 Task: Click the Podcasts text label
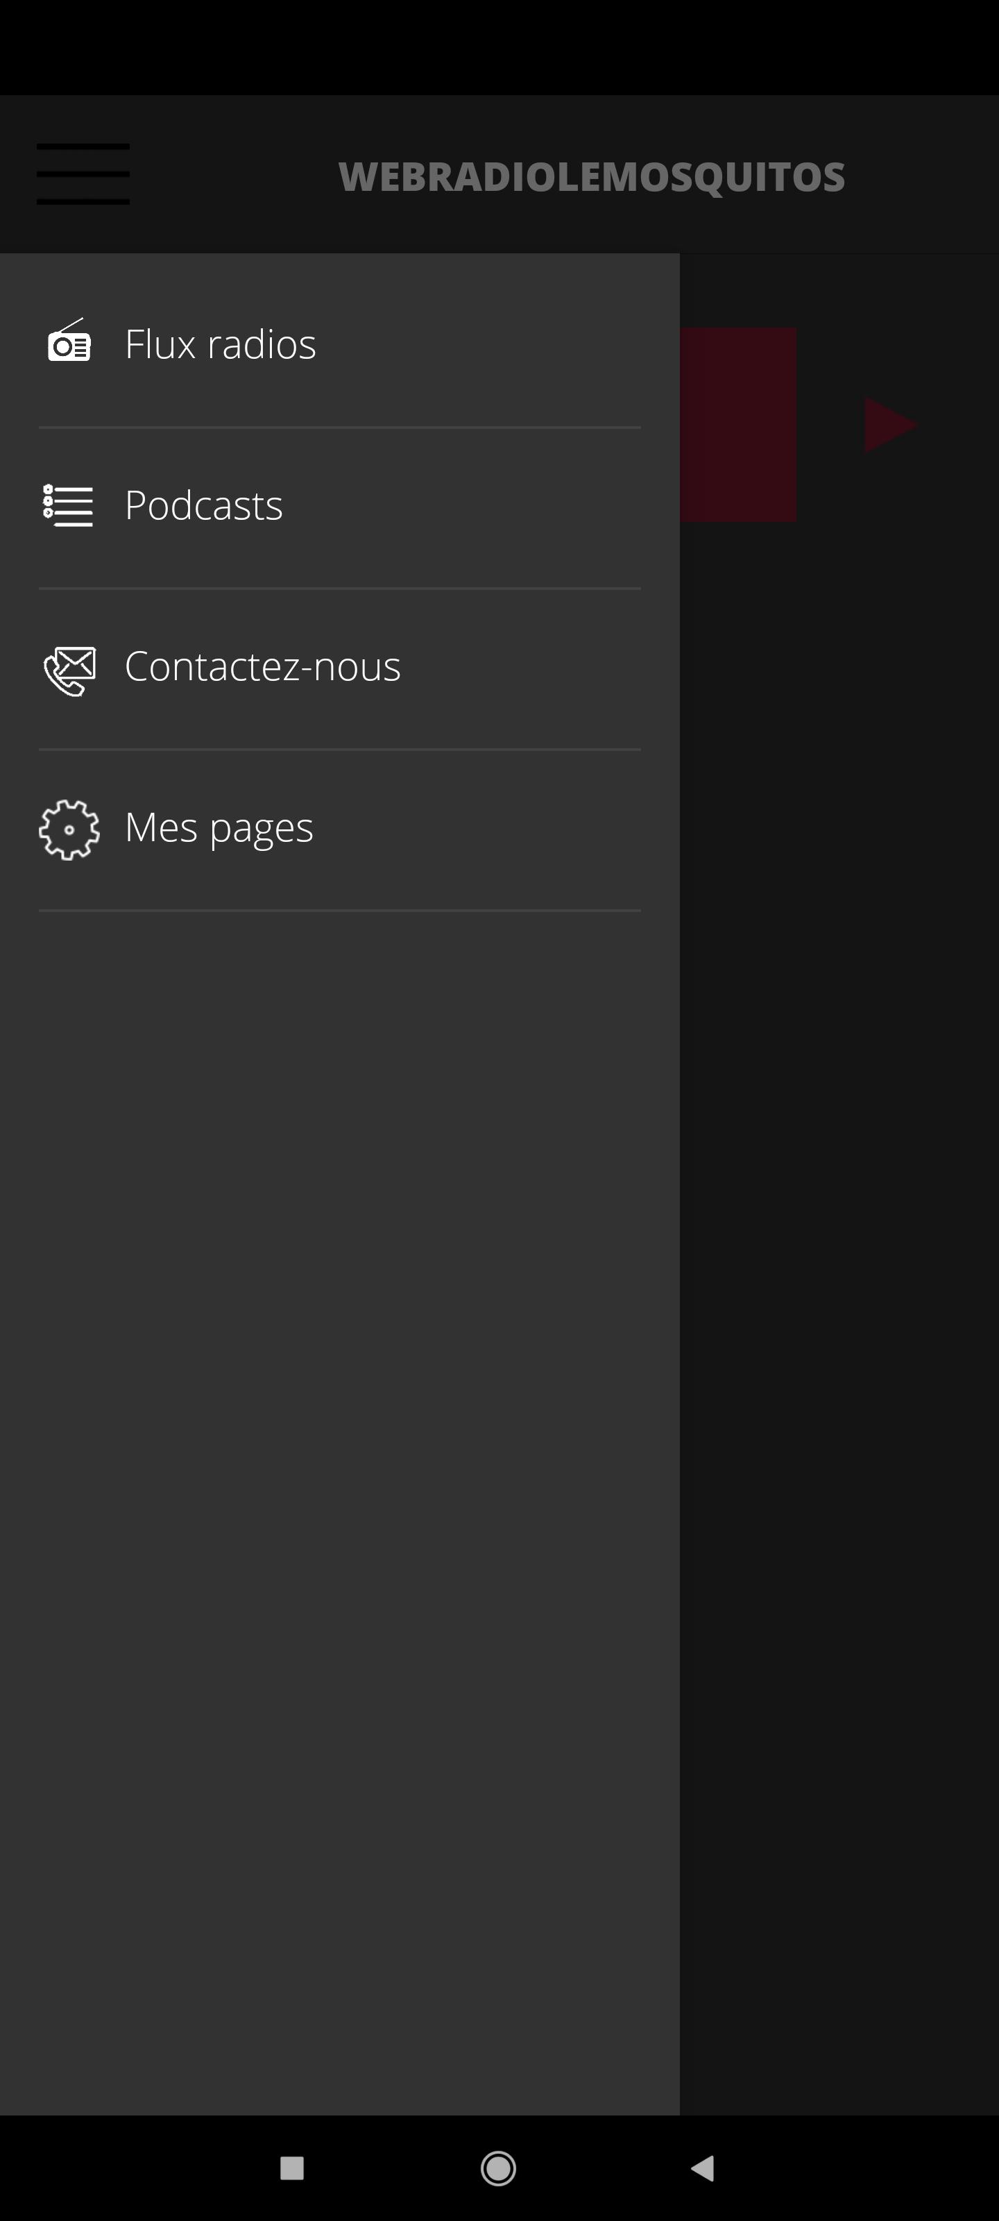(203, 505)
